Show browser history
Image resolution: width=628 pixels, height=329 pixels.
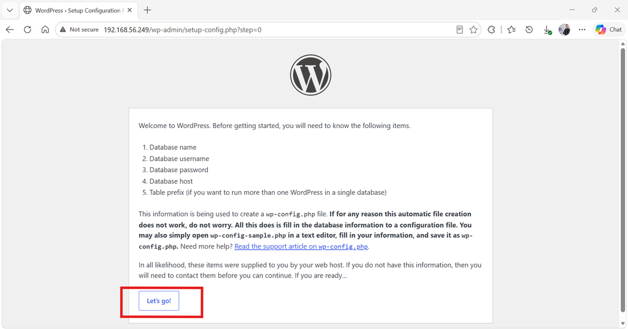point(529,29)
